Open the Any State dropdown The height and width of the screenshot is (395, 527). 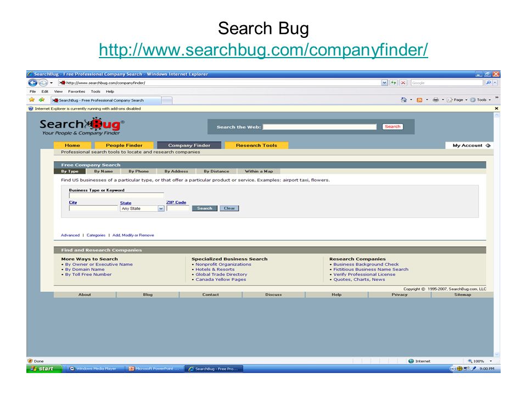click(x=142, y=208)
